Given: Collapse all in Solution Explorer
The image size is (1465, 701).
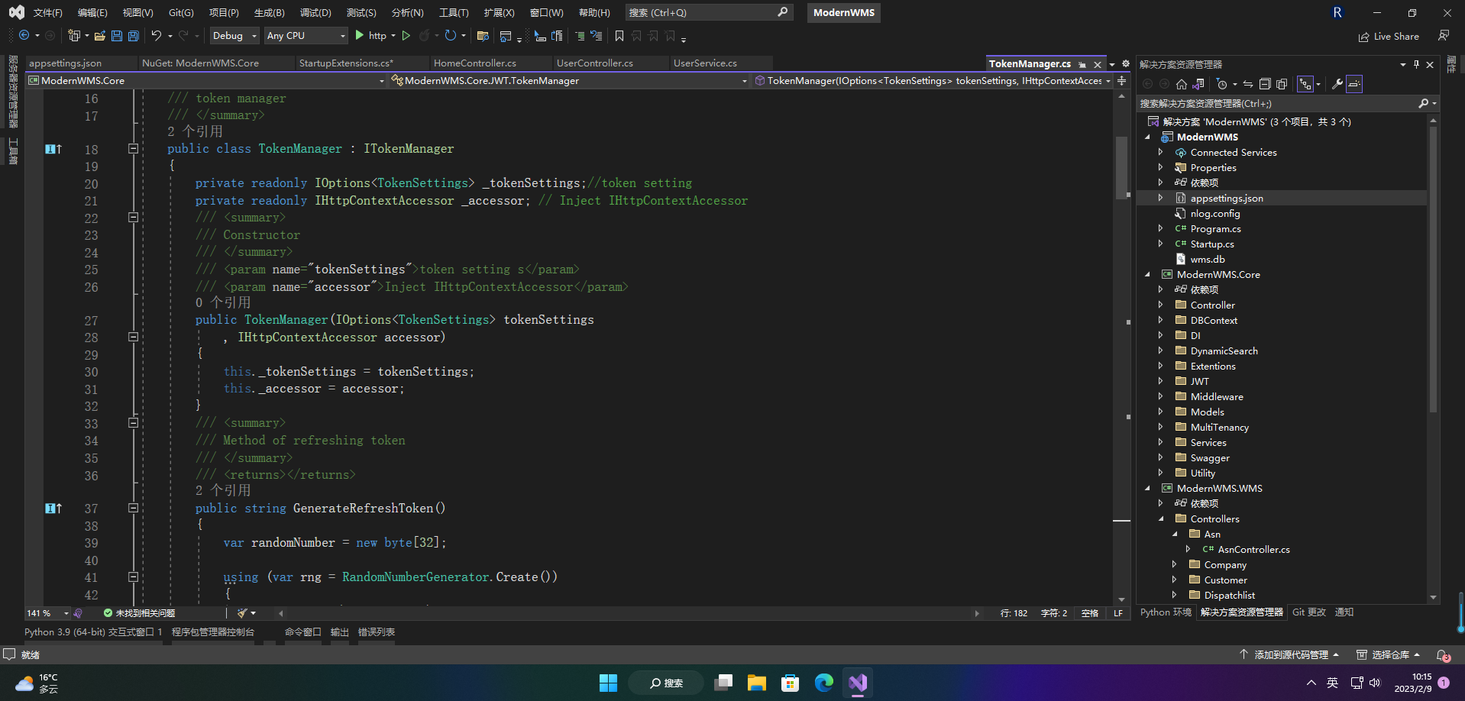Looking at the screenshot, I should pyautogui.click(x=1265, y=84).
